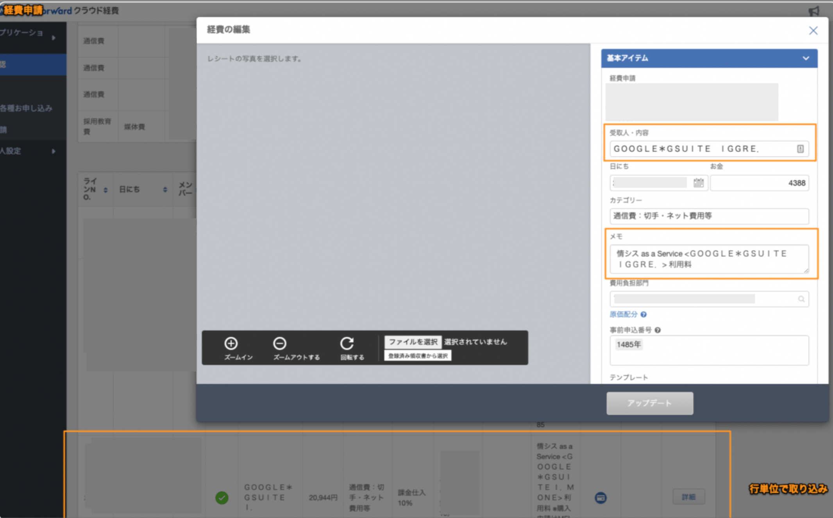Click 登録済み領収書から選択 button
Viewport: 833px width, 518px height.
418,356
